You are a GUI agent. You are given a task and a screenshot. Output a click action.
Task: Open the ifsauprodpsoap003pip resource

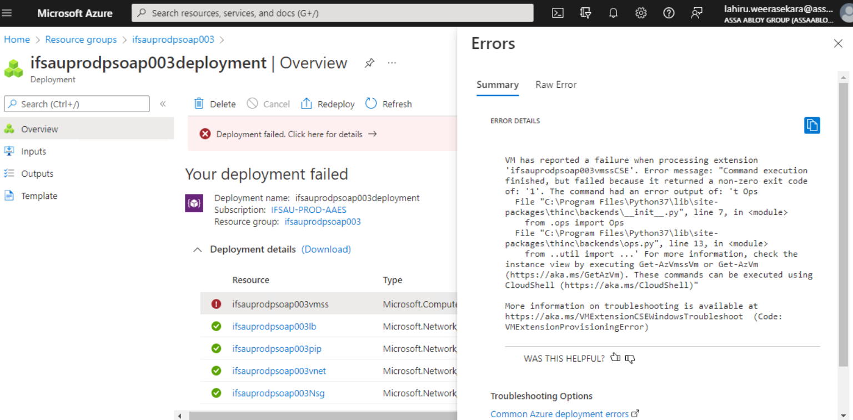click(x=277, y=349)
